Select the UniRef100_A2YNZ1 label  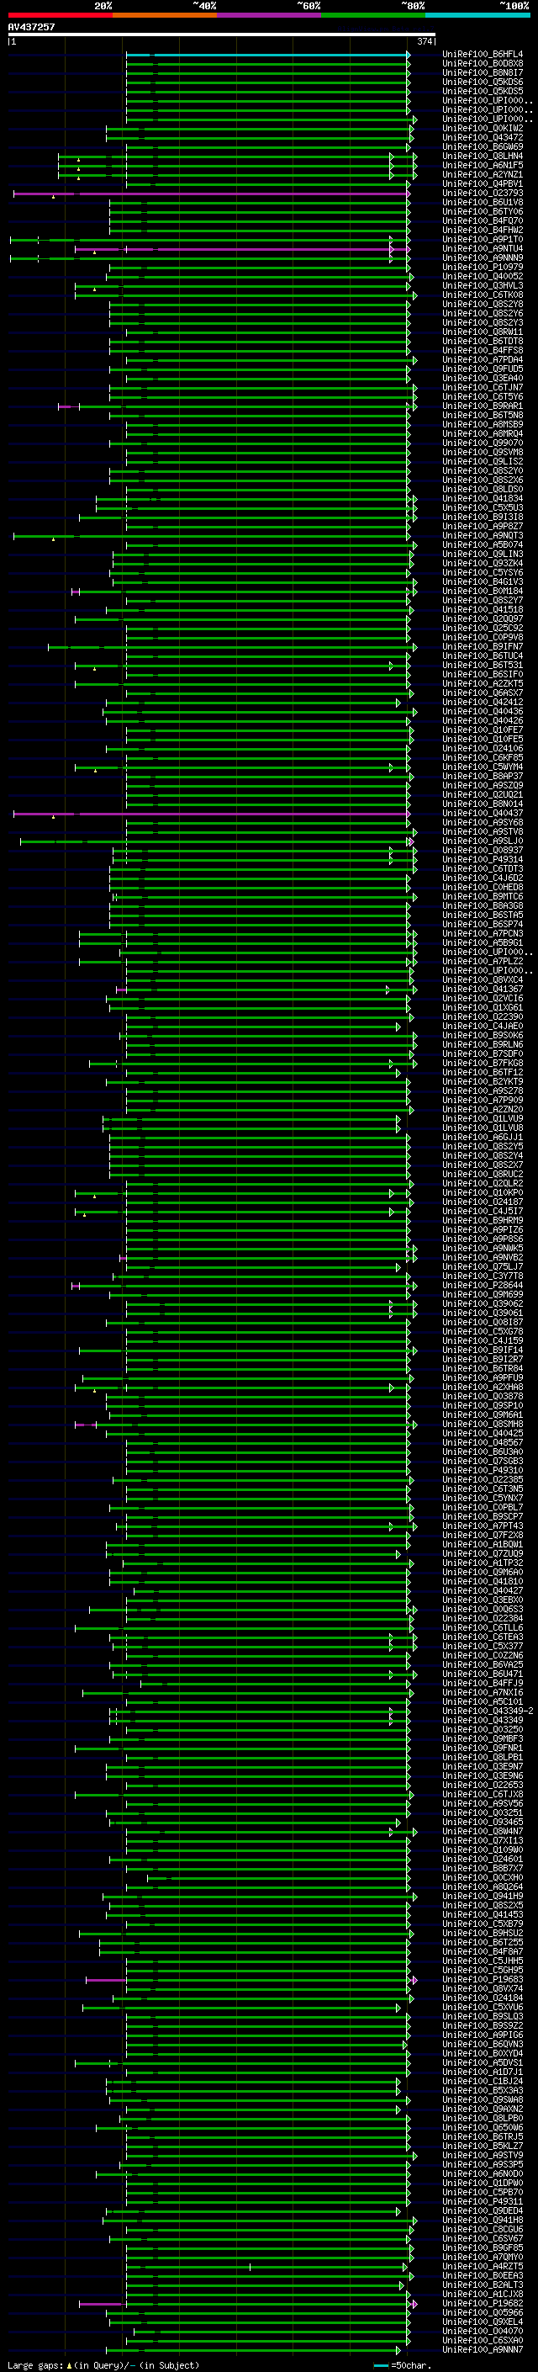(x=482, y=175)
